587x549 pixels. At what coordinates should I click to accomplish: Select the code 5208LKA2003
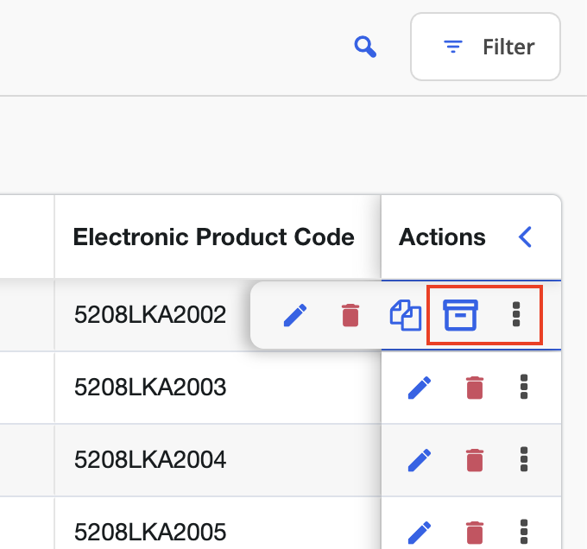click(x=150, y=387)
